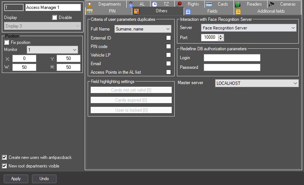Uncheck Create new users with antipassback
The height and width of the screenshot is (185, 304).
tap(4, 157)
